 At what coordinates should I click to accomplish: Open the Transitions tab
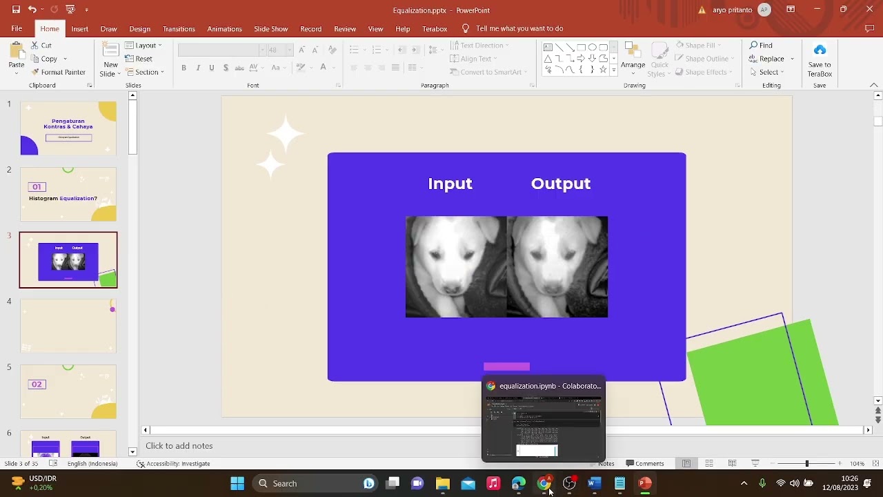(179, 28)
